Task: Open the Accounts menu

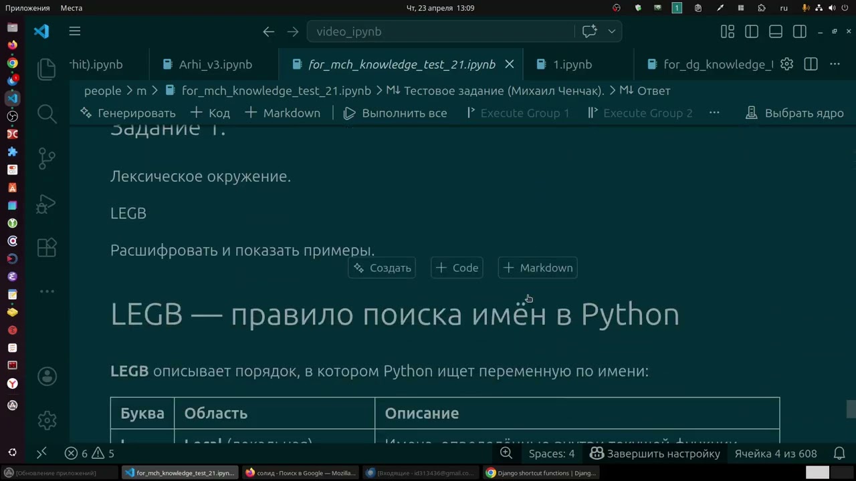Action: pyautogui.click(x=47, y=376)
